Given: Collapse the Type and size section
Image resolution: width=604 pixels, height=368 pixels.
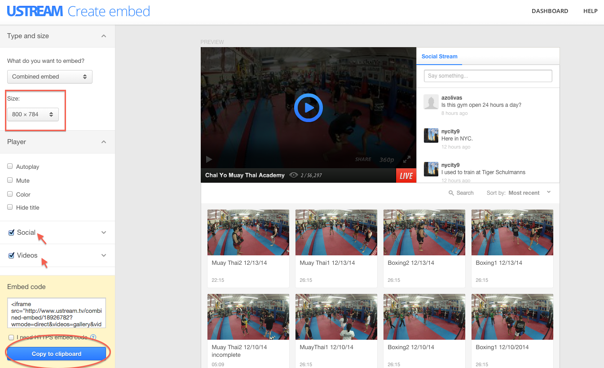Looking at the screenshot, I should pyautogui.click(x=104, y=36).
